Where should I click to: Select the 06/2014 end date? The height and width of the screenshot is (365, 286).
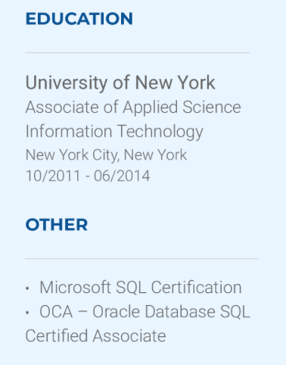click(122, 176)
